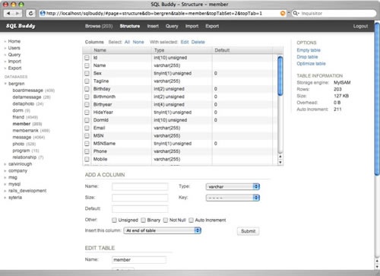
Task: Switch to the Structure tab
Action: [130, 26]
